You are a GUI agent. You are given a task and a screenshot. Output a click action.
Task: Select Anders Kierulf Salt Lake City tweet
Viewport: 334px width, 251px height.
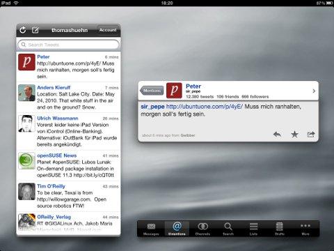click(x=68, y=98)
